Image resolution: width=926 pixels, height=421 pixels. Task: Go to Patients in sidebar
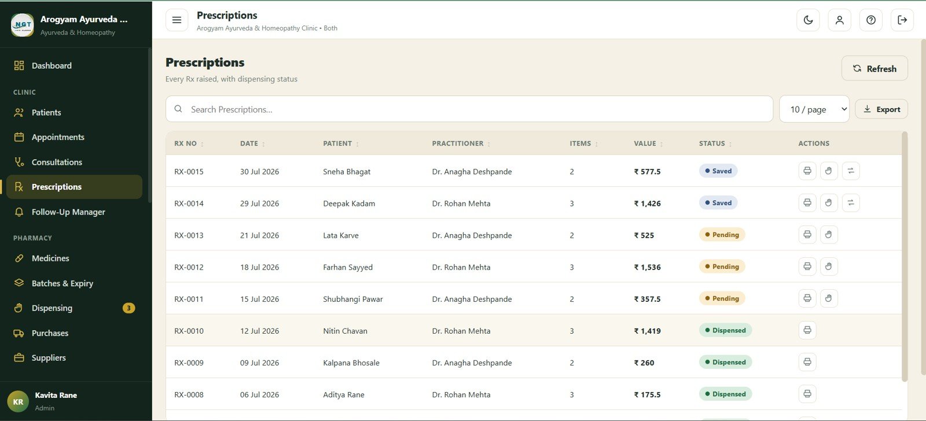click(74, 112)
